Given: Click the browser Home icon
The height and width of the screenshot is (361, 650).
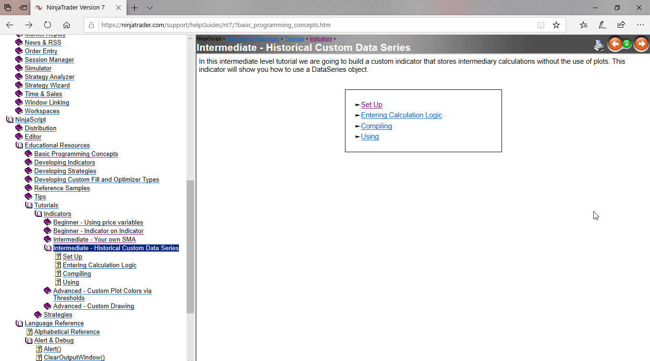Looking at the screenshot, I should [x=67, y=25].
